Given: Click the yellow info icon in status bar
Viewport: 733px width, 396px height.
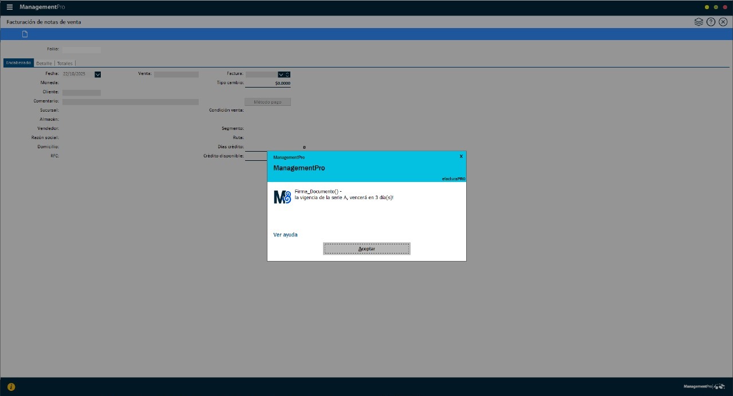Looking at the screenshot, I should click(11, 387).
